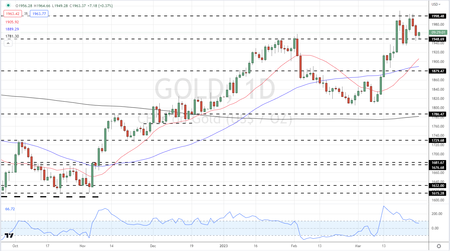Select the 1676.68 horizontal line price label
The width and height of the screenshot is (450, 251).
(x=438, y=168)
